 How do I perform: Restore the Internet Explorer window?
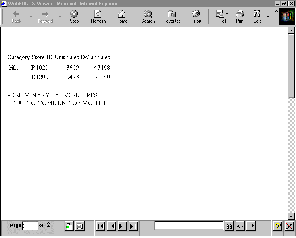click(x=284, y=4)
